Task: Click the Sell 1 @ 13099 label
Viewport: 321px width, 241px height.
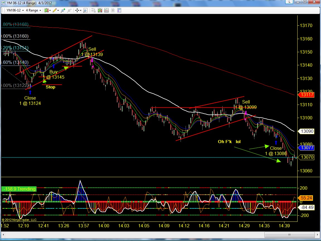Action: click(246, 105)
